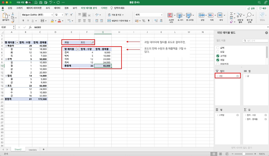
Task: Click the AutoSum sigma icon
Action: coord(231,14)
